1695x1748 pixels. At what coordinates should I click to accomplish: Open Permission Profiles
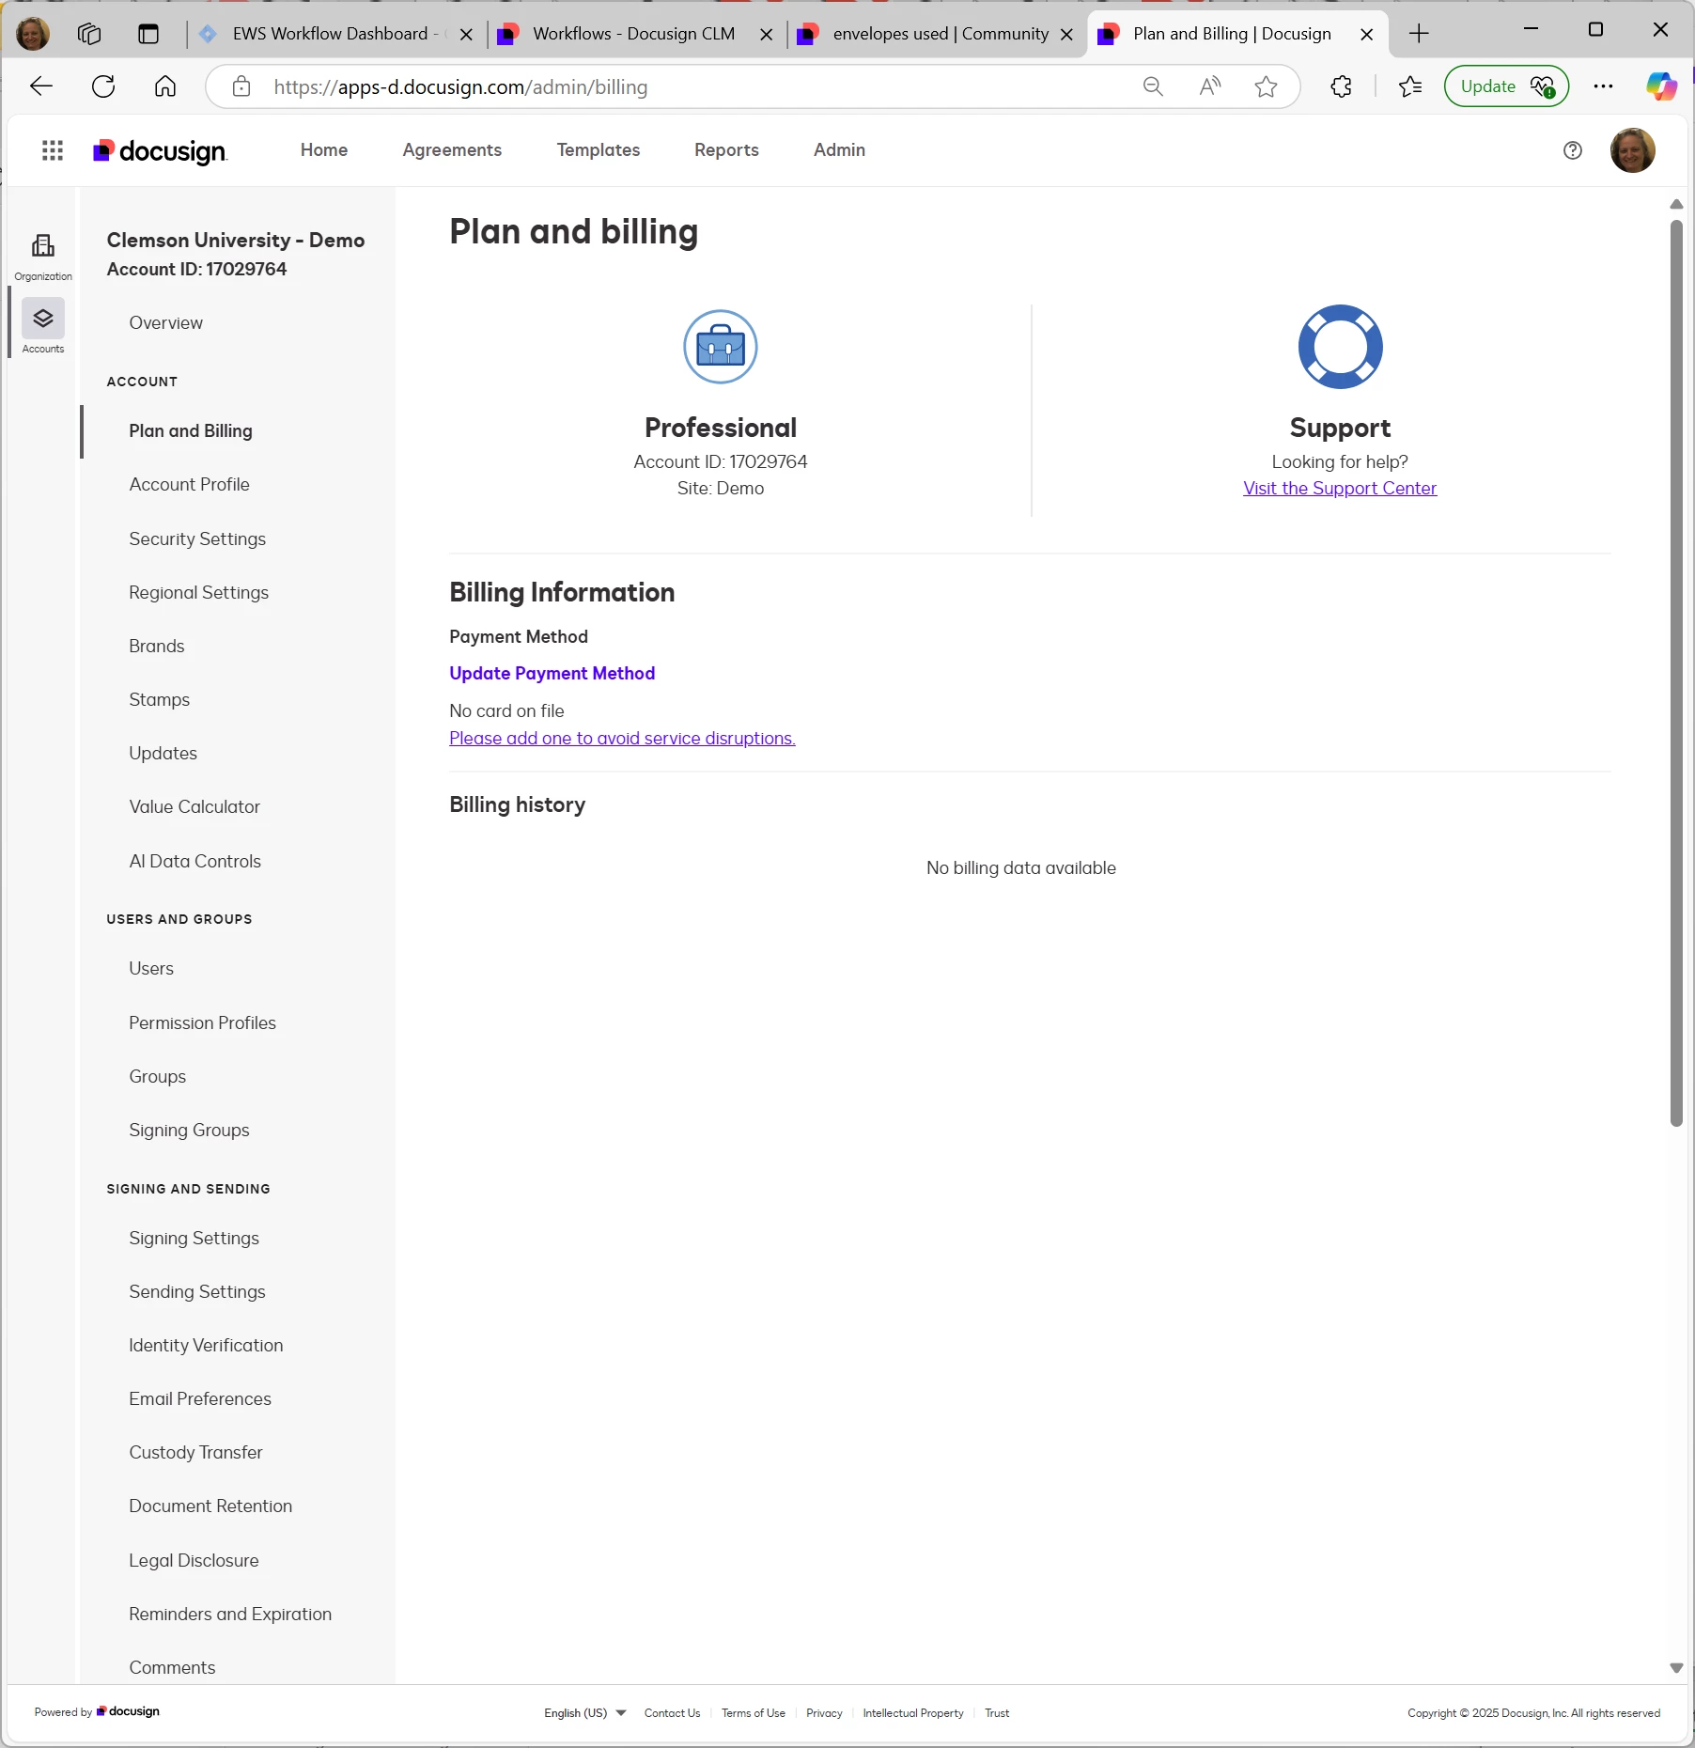click(203, 1022)
